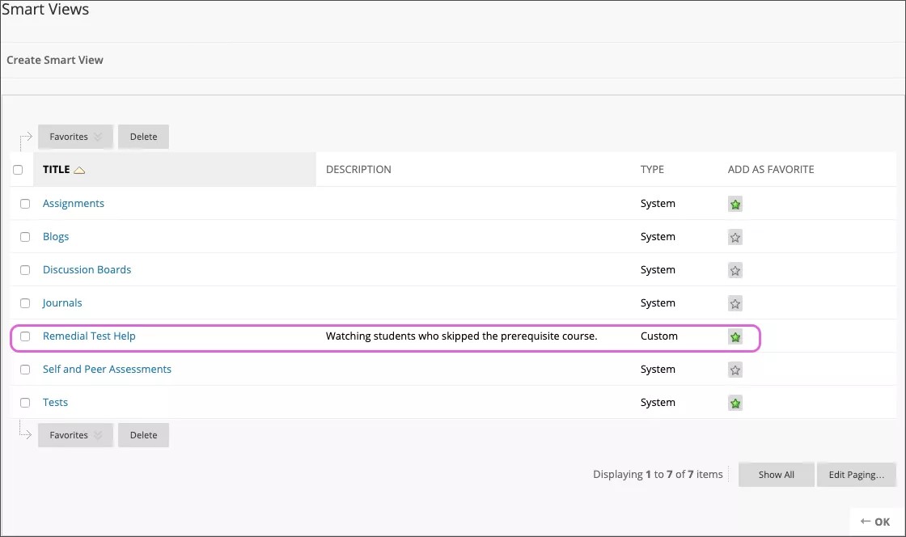Tick the Remedial Test Help checkbox
Viewport: 906px width, 537px height.
(x=25, y=336)
